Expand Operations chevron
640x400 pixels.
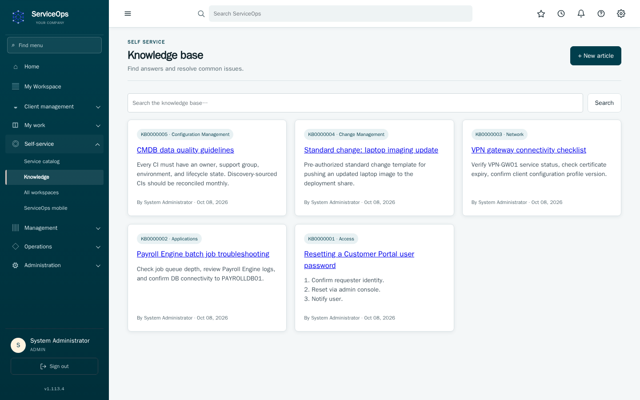[x=98, y=247]
